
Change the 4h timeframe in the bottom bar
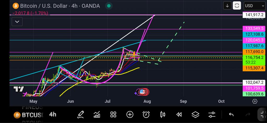coord(53,114)
